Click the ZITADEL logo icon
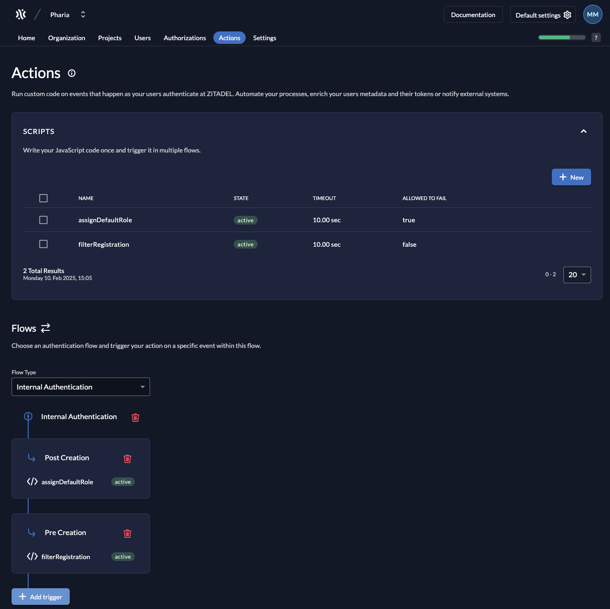This screenshot has width=610, height=609. click(x=21, y=14)
